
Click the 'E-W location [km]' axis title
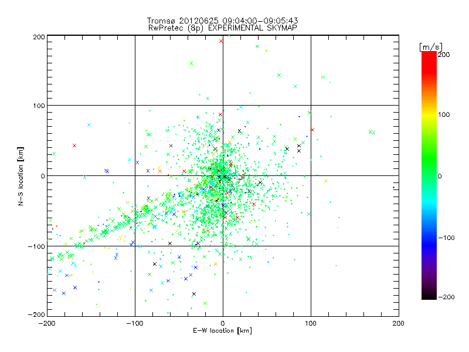click(x=222, y=331)
